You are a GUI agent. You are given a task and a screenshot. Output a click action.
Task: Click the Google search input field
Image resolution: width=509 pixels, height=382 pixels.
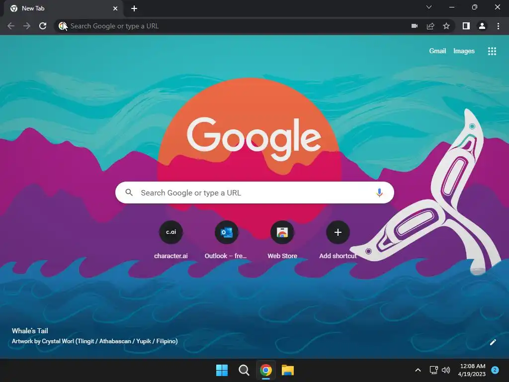255,192
